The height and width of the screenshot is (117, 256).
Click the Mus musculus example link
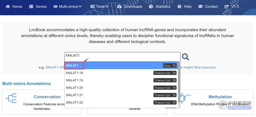pyautogui.click(x=205, y=67)
